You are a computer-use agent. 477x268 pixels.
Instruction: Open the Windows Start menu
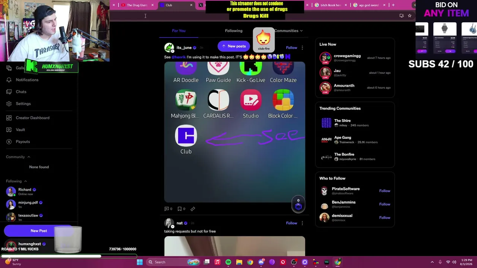tap(140, 262)
